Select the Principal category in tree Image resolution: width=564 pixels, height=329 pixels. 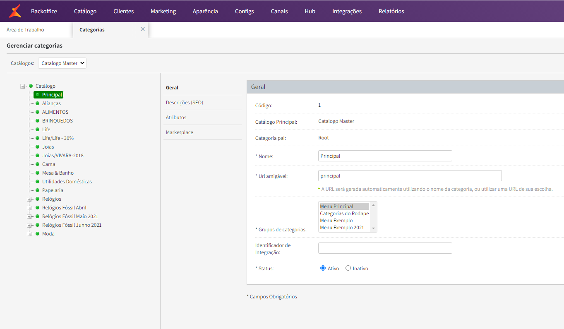[x=52, y=95]
